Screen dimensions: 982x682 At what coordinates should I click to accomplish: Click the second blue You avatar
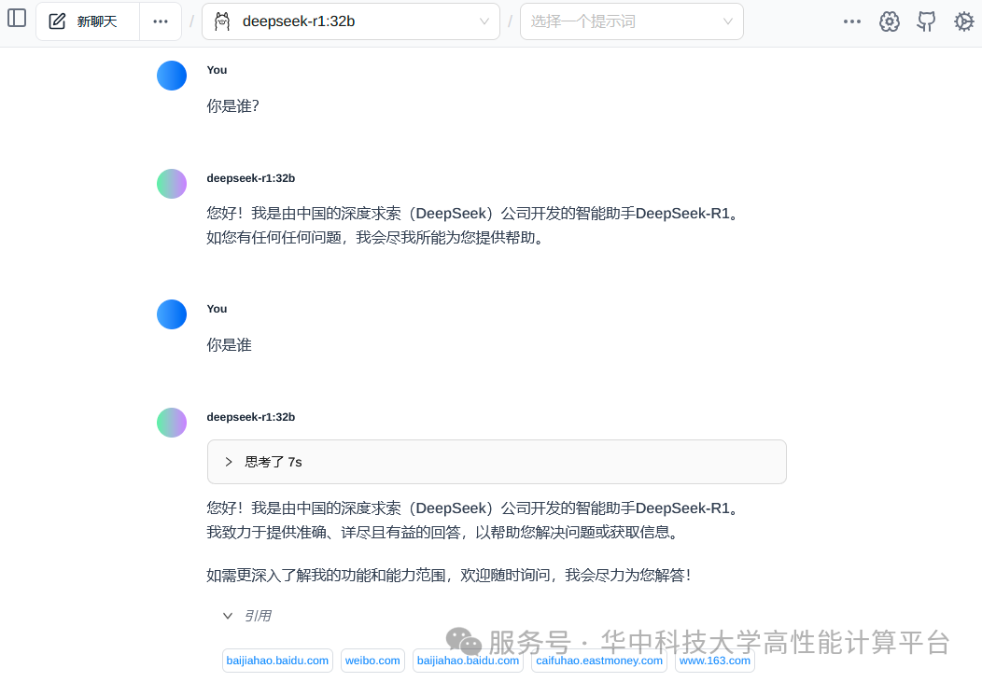[x=172, y=314]
